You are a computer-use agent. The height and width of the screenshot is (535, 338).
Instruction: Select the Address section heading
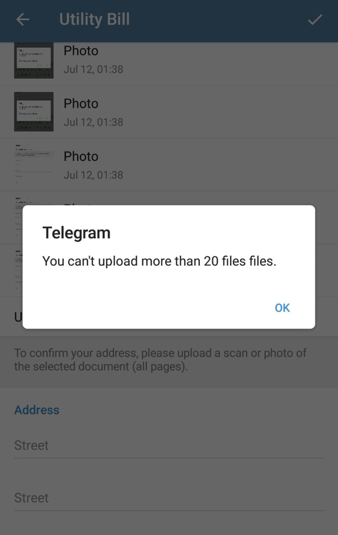click(37, 410)
